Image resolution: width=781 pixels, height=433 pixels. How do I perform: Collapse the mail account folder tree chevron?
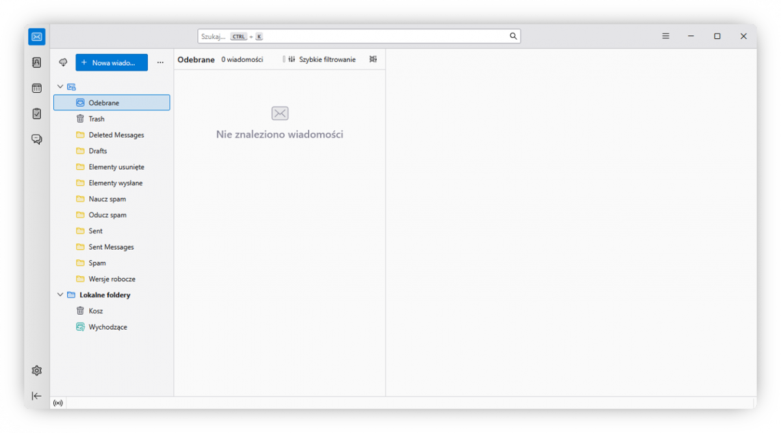pyautogui.click(x=60, y=86)
